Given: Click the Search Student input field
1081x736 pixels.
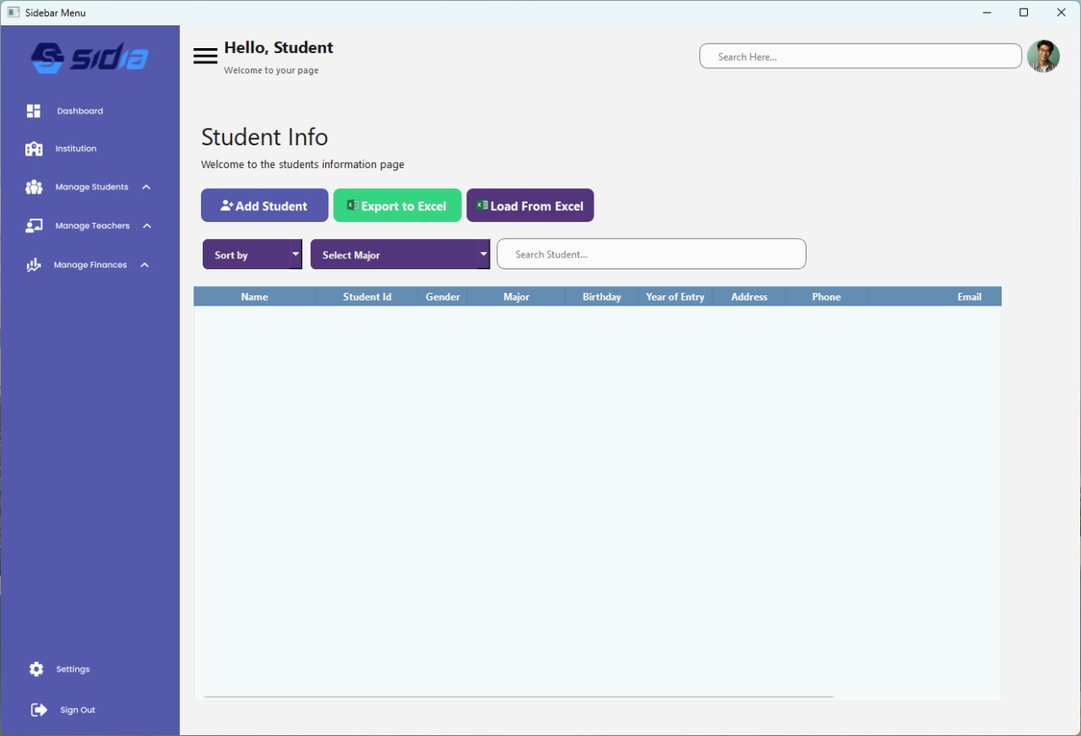Looking at the screenshot, I should 651,254.
